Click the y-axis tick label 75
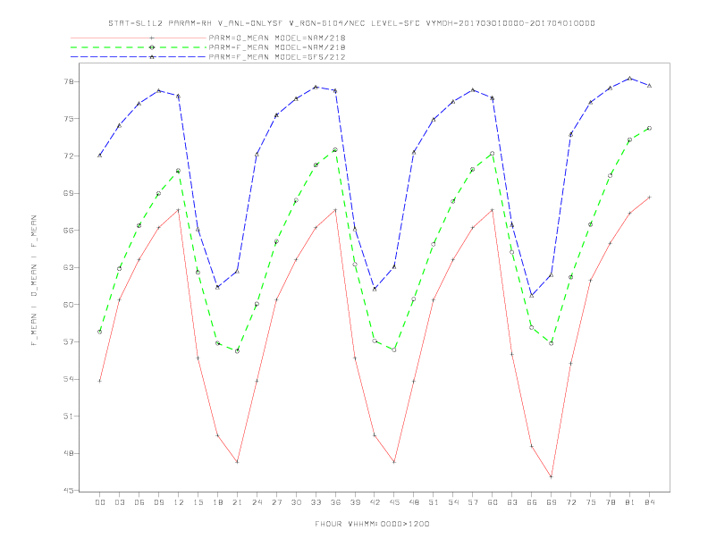Viewport: 708px width, 547px height. (69, 119)
